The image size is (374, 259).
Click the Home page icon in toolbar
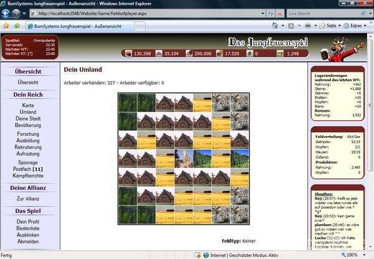275,26
